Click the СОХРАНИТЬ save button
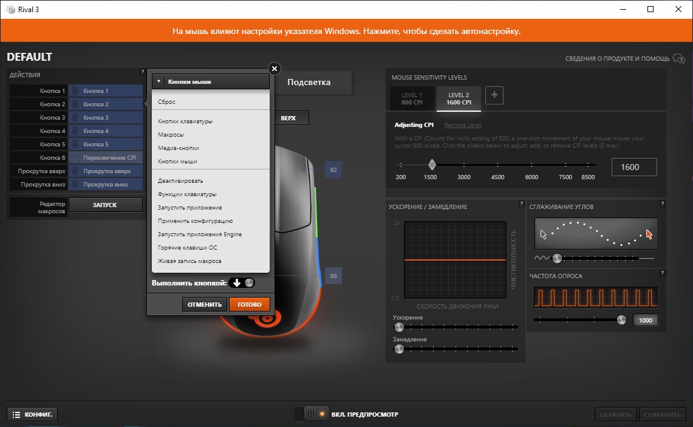This screenshot has width=693, height=427. (x=662, y=415)
